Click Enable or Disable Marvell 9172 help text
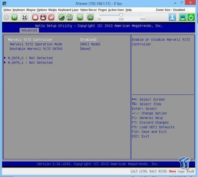 coord(161,42)
